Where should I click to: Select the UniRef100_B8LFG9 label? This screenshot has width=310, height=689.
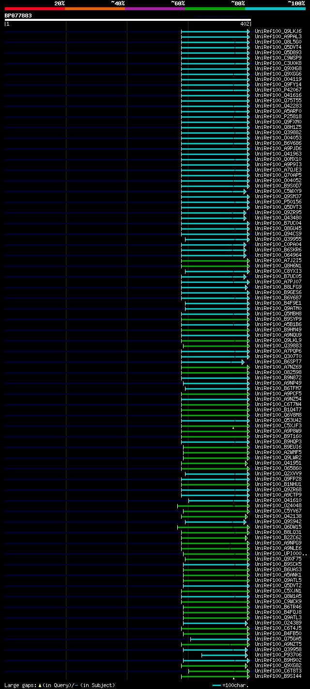point(278,287)
